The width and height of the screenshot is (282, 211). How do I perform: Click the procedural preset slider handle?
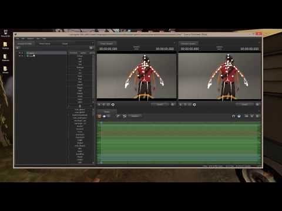point(80,106)
